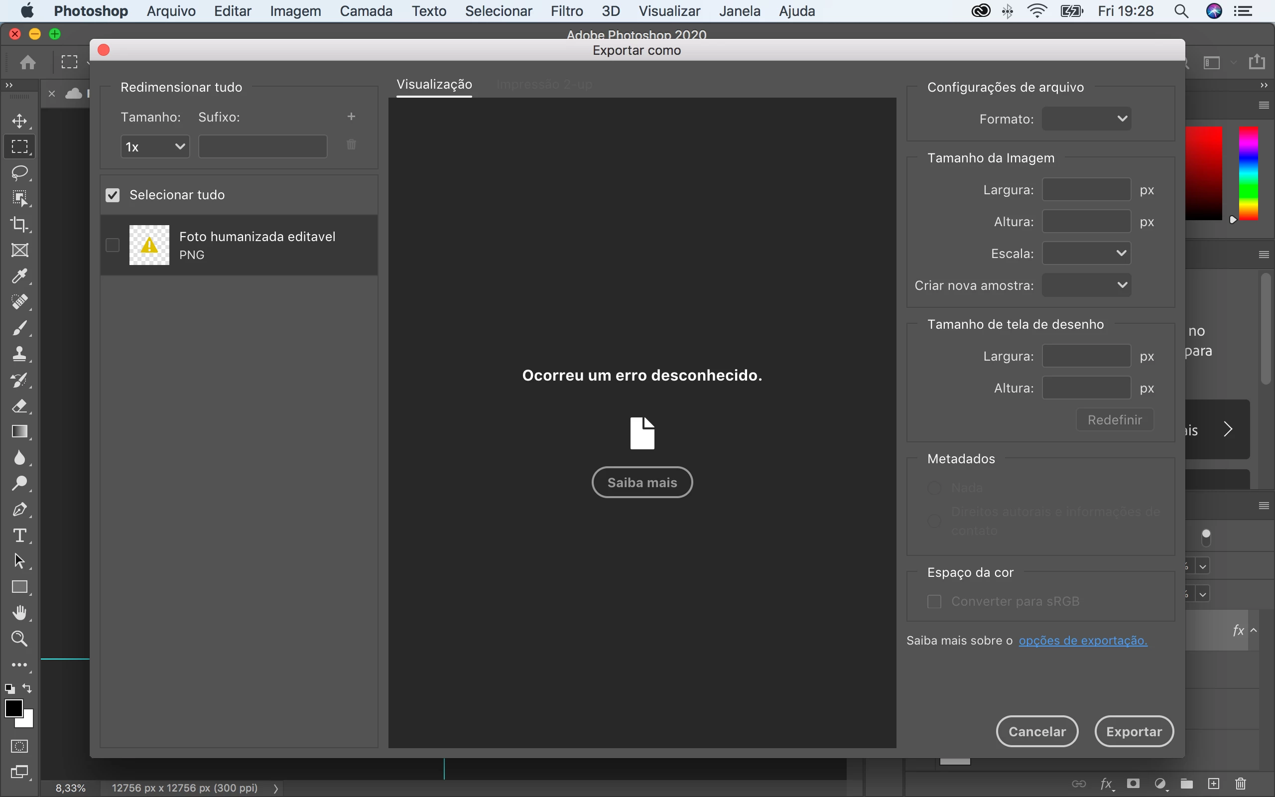This screenshot has width=1275, height=797.
Task: Uncheck the Selecionar tudo checkbox
Action: click(x=113, y=196)
